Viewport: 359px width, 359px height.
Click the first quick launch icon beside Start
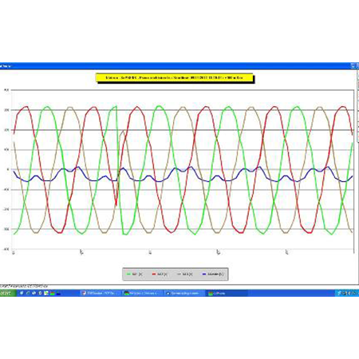[22, 293]
